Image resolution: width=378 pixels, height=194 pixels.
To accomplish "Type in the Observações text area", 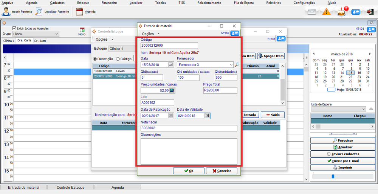I will point(189,151).
